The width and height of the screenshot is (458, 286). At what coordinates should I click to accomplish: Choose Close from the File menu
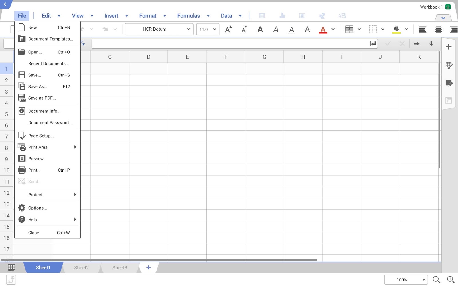pos(48,233)
